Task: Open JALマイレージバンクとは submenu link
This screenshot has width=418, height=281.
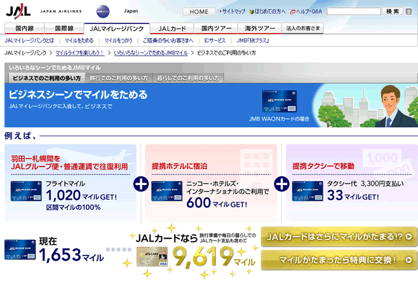Action: (29, 41)
